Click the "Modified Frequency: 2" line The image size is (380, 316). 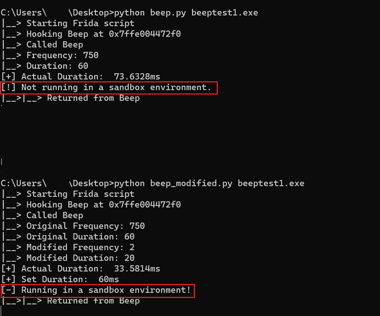click(80, 247)
